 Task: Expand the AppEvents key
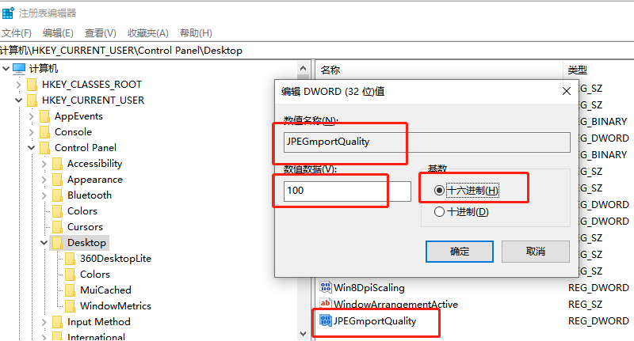click(32, 116)
